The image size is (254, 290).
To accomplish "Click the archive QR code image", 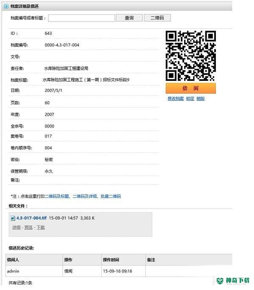I will point(190,55).
